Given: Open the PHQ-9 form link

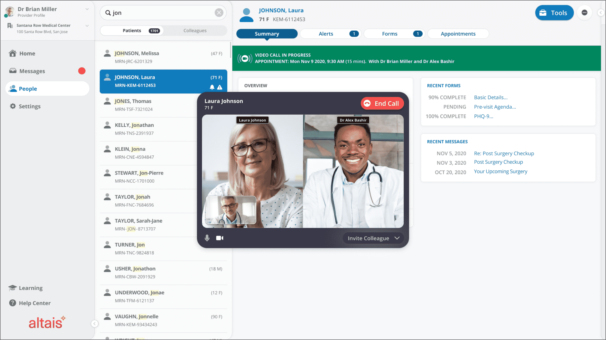Looking at the screenshot, I should click(483, 116).
